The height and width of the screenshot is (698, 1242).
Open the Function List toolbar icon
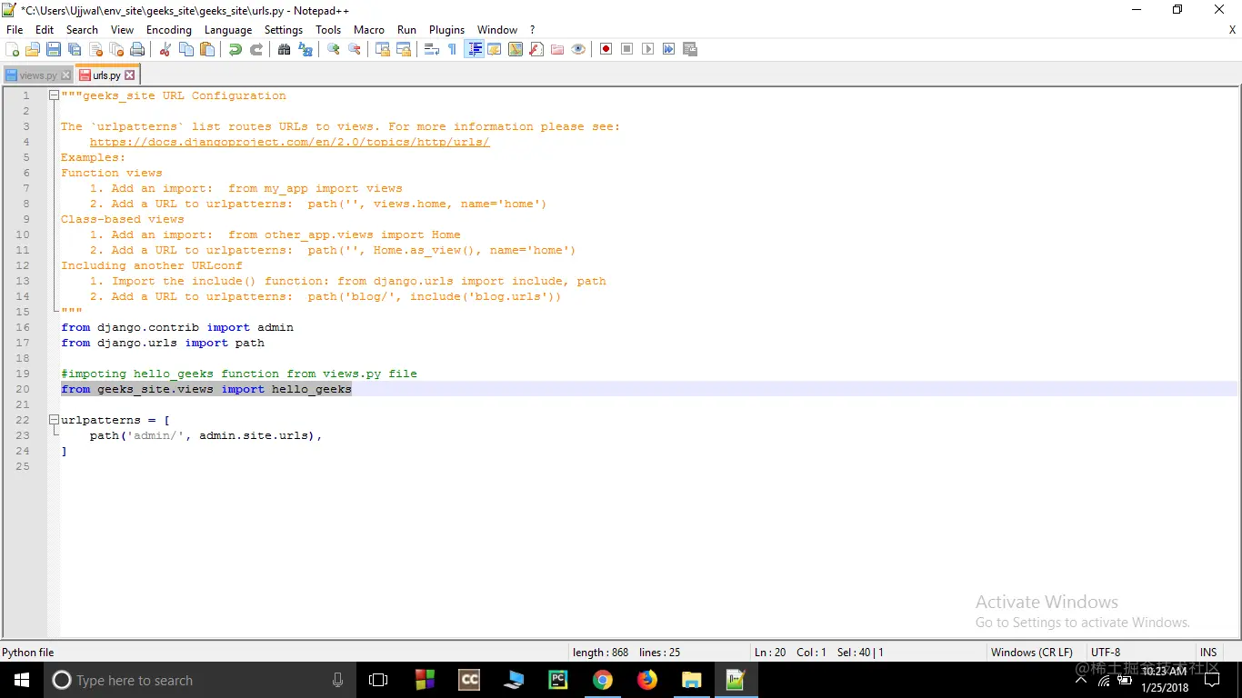pos(536,49)
